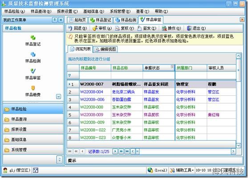Open the 操作 (O) toolbar menu
This screenshot has height=178, width=248.
[171, 28]
